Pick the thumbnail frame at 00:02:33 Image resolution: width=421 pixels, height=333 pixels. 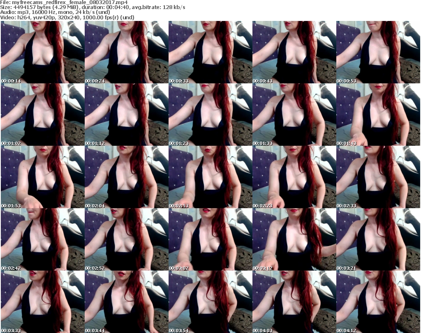(x=378, y=177)
